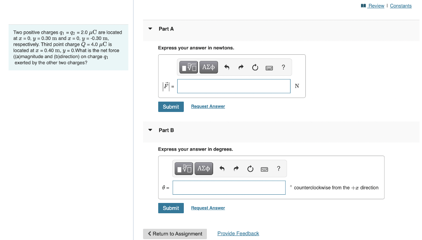The image size is (422, 240).
Task: Undo last edit in Part A toolbar
Action: 227,67
